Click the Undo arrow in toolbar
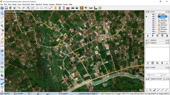The width and height of the screenshot is (170, 95). (19, 8)
